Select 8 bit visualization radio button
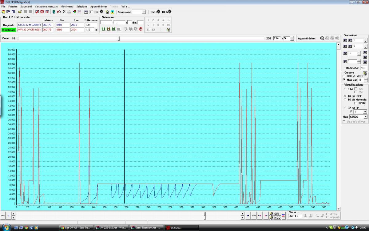 (345, 89)
